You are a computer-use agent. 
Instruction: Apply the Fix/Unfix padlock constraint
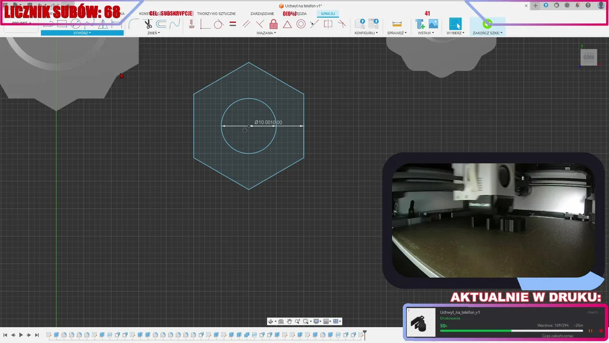(x=274, y=24)
